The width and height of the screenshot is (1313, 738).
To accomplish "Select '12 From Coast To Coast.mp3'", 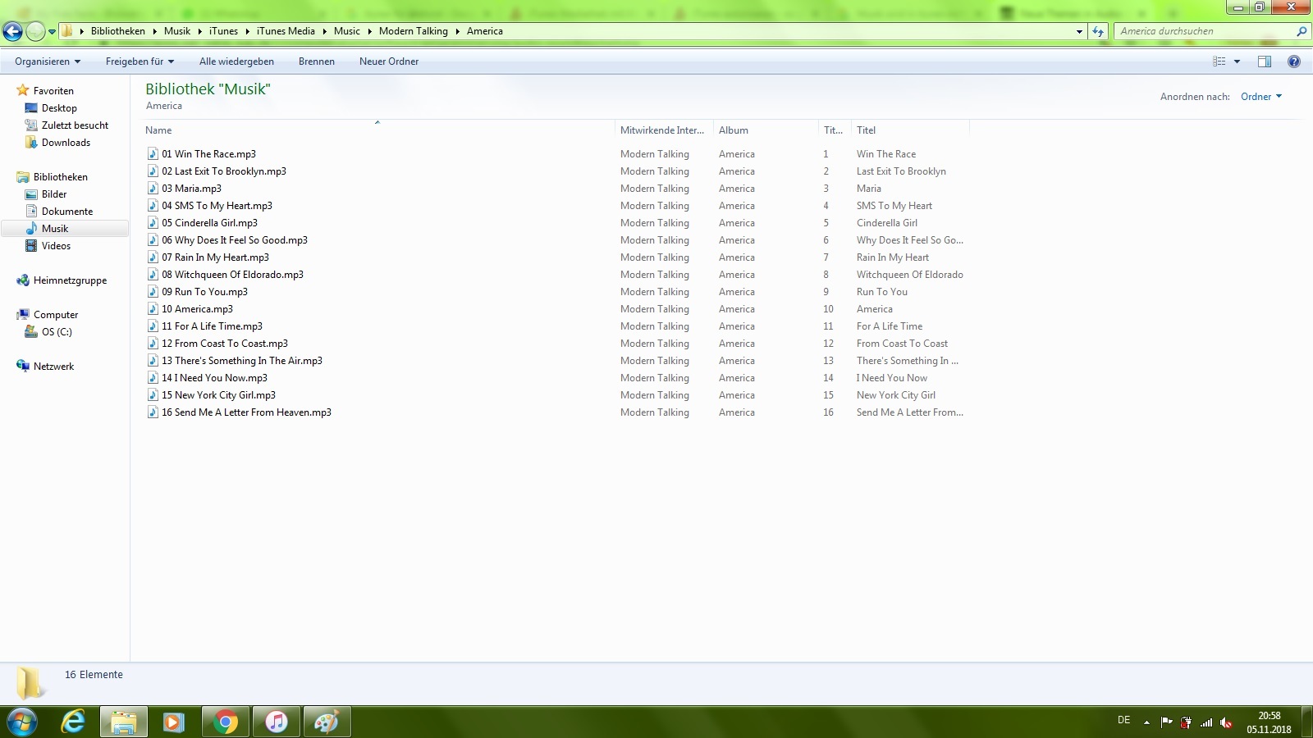I will (225, 344).
